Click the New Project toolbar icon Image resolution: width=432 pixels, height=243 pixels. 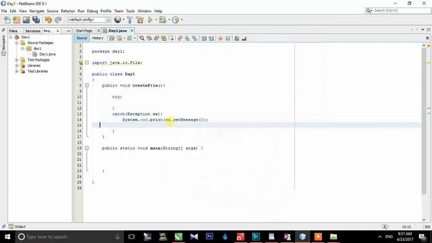click(x=16, y=20)
